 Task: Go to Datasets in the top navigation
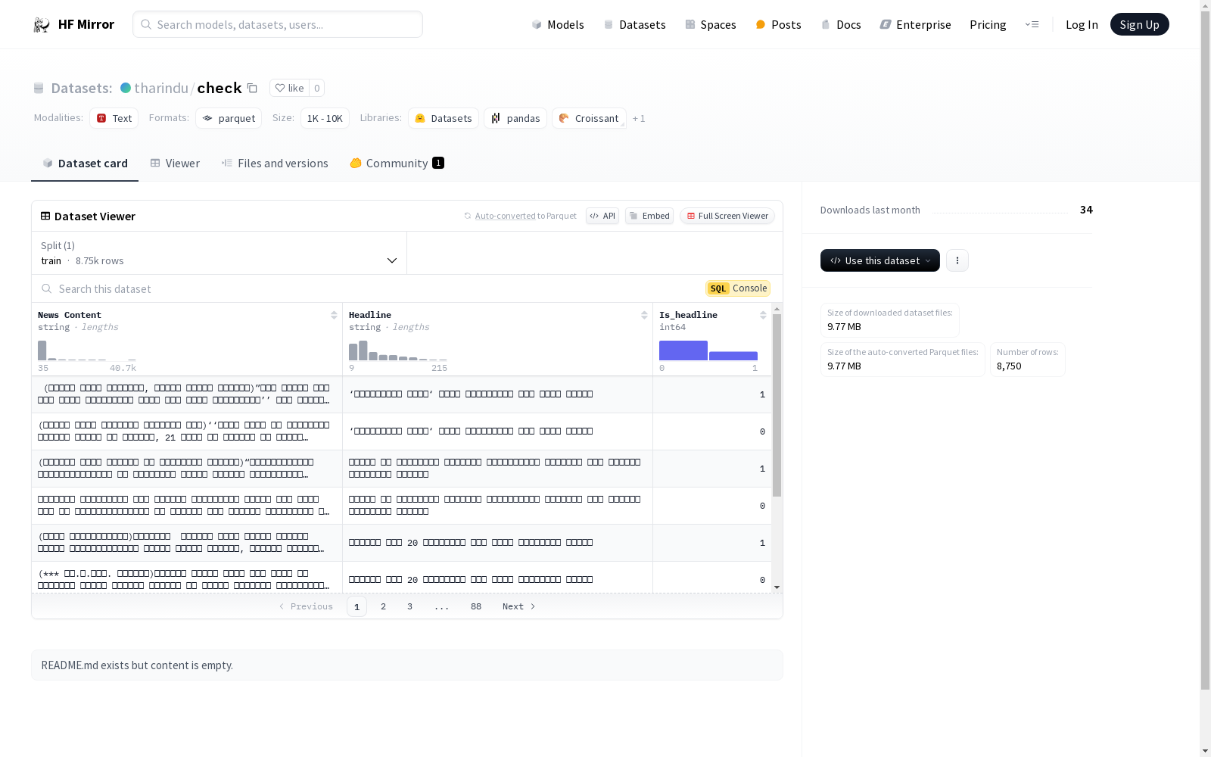tap(634, 24)
